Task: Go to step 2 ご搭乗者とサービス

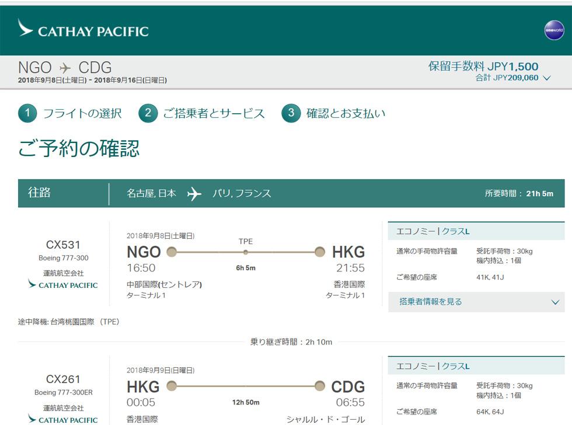Action: tap(201, 113)
